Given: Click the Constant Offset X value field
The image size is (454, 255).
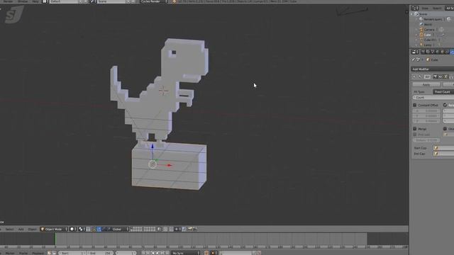Looking at the screenshot, I should [426, 110].
